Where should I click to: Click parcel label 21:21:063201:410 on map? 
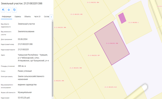click(x=111, y=87)
